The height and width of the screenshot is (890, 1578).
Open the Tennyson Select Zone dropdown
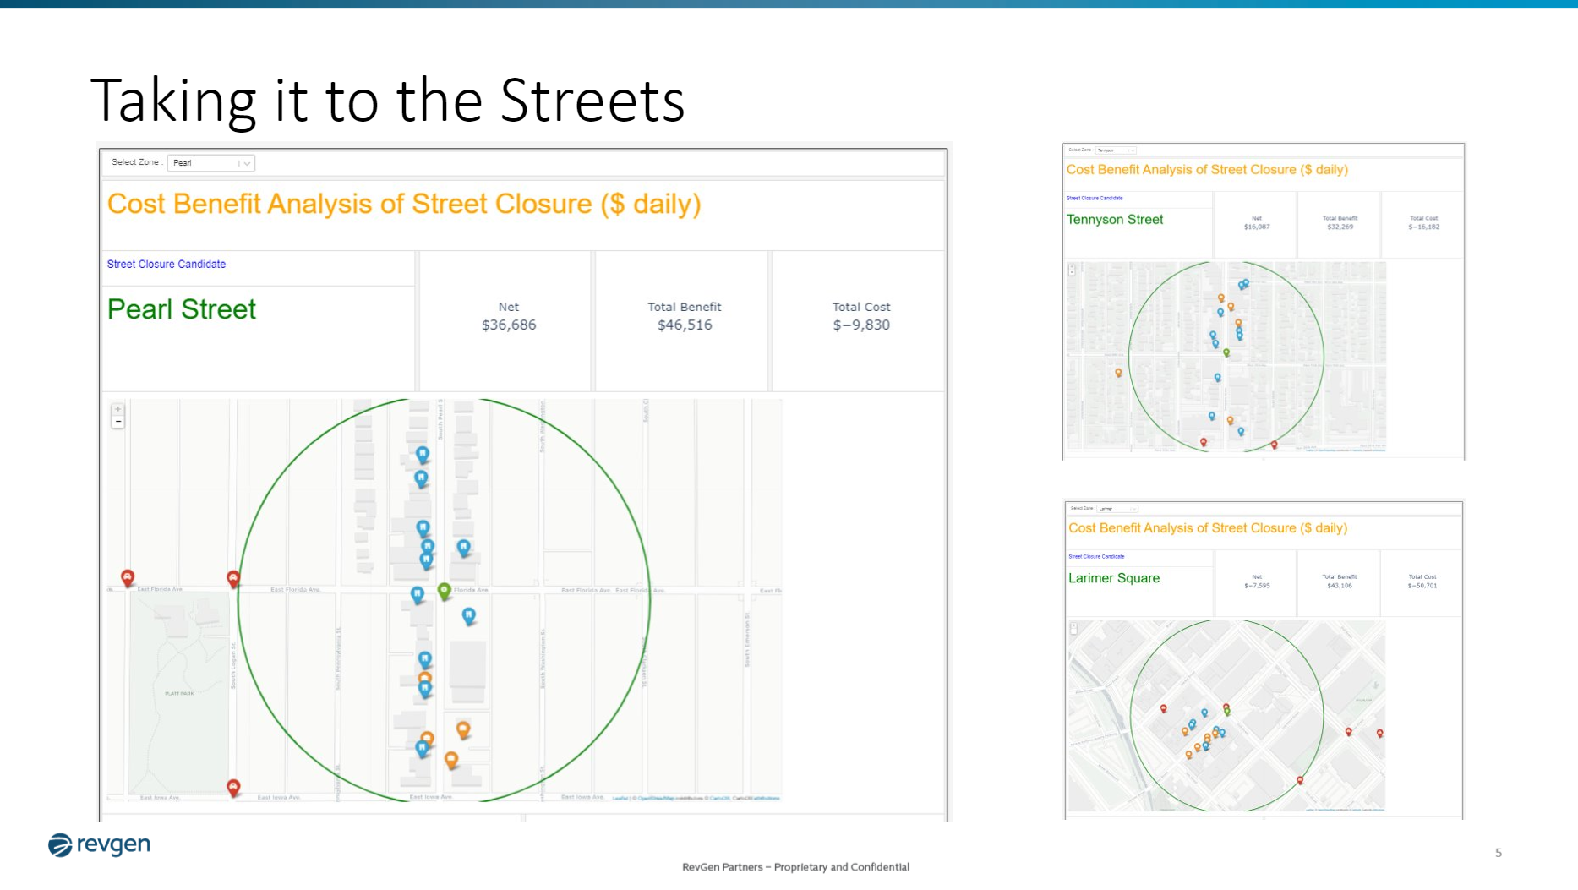coord(1115,150)
